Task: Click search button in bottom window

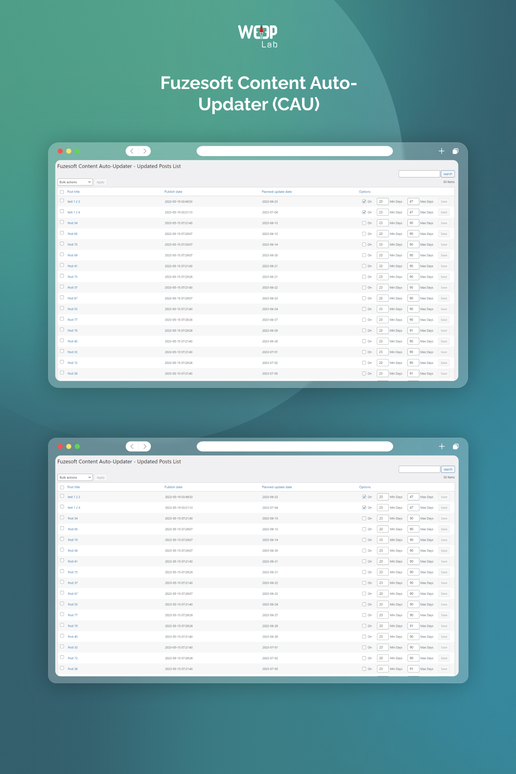Action: point(448,469)
